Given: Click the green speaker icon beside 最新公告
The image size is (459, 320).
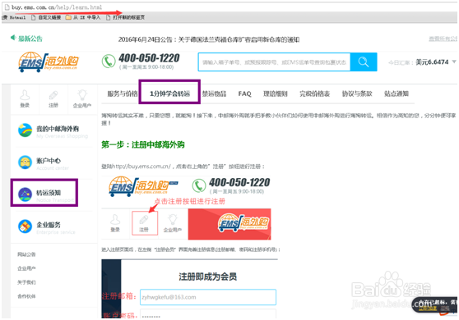Looking at the screenshot, I should [x=13, y=38].
